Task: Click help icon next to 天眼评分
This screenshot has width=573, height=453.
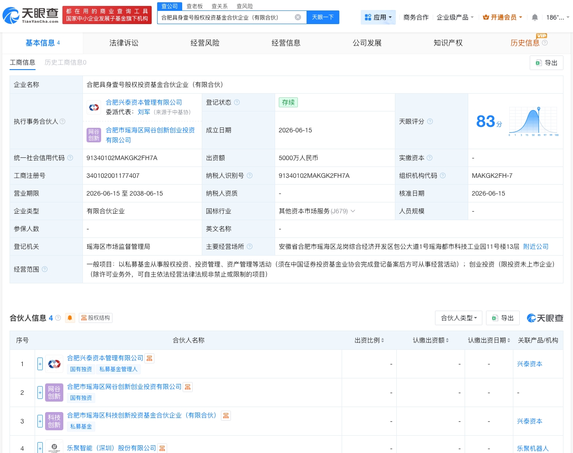Action: (x=430, y=121)
